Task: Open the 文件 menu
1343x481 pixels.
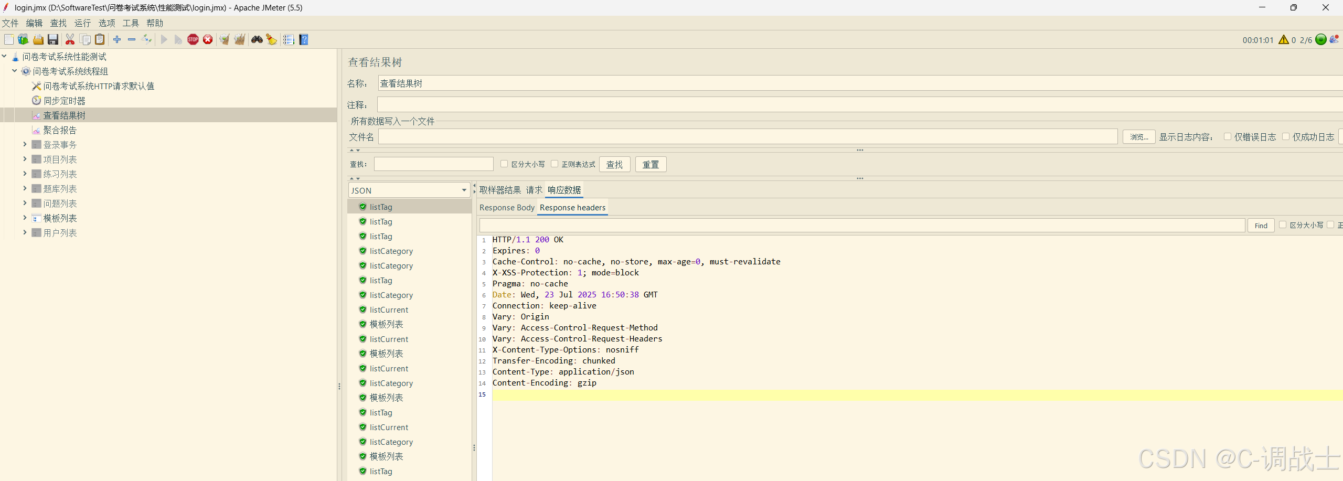Action: [x=10, y=23]
